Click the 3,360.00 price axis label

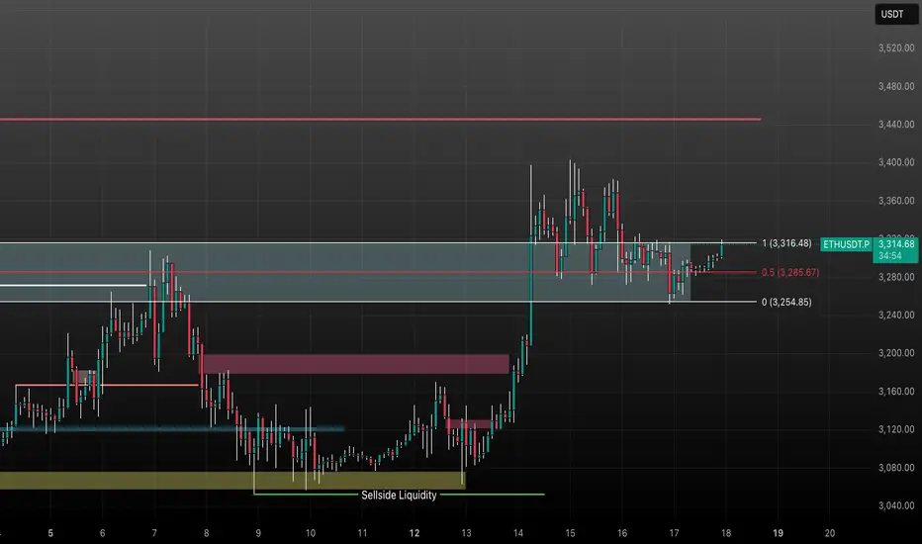[896, 201]
